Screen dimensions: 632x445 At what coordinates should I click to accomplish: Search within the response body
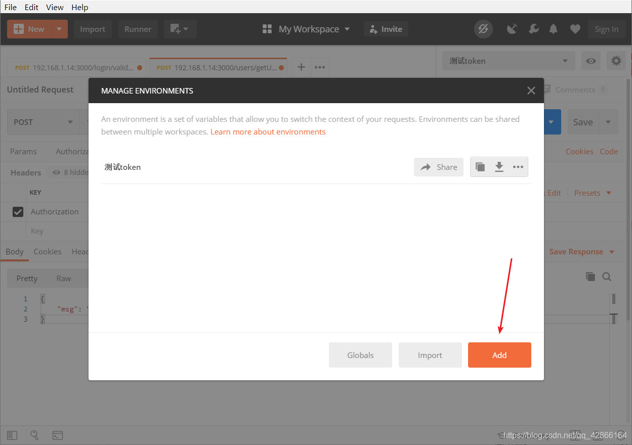[607, 277]
